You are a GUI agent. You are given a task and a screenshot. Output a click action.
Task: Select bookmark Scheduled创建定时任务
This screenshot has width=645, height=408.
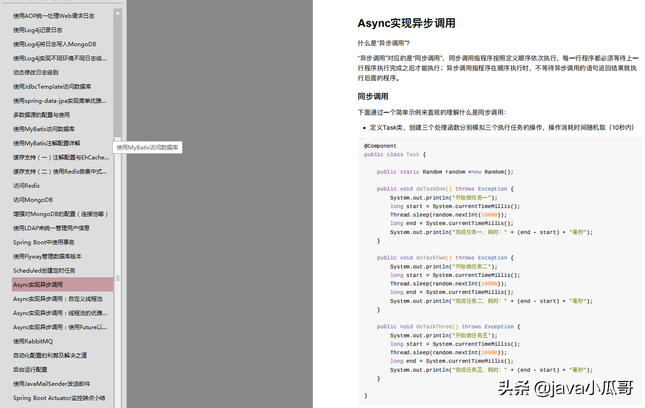coord(44,270)
